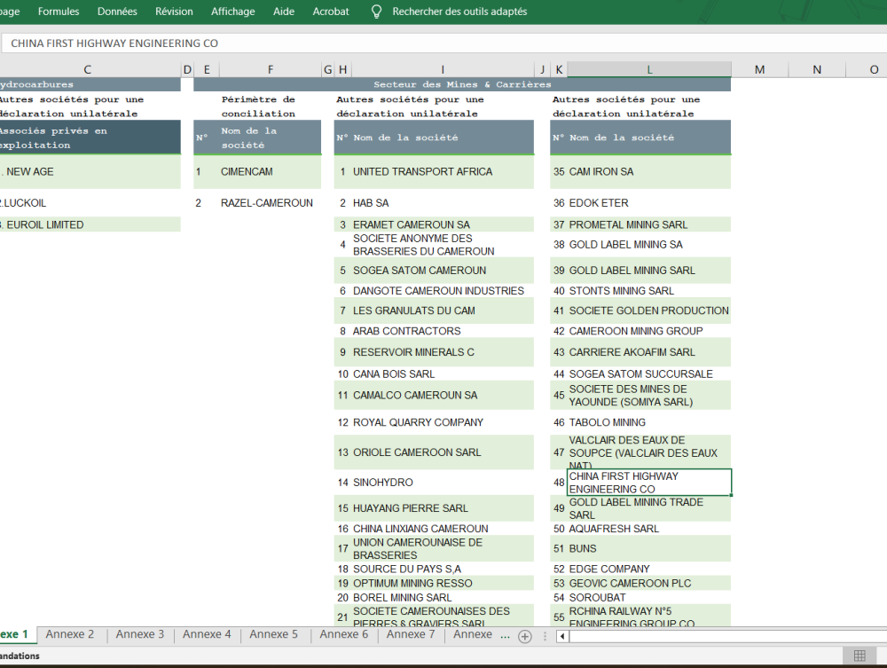Open the Données ribbon tab
The width and height of the screenshot is (887, 668).
coord(117,12)
